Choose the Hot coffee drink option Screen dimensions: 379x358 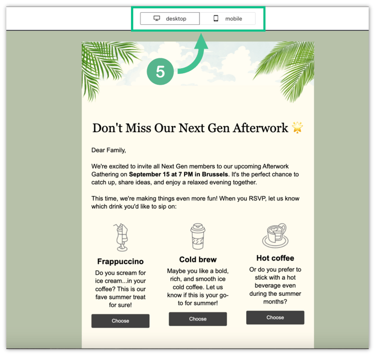275,317
